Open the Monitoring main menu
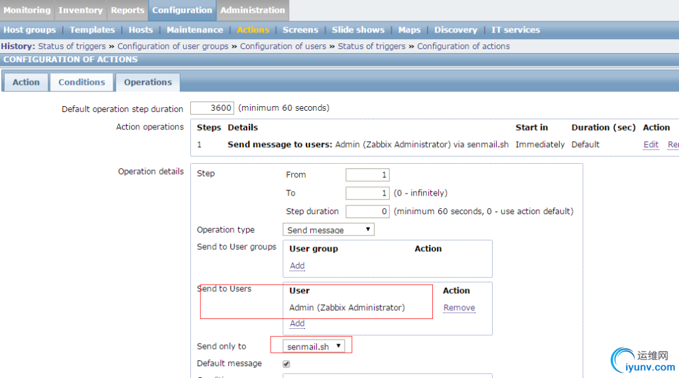679x378 pixels. (x=27, y=10)
